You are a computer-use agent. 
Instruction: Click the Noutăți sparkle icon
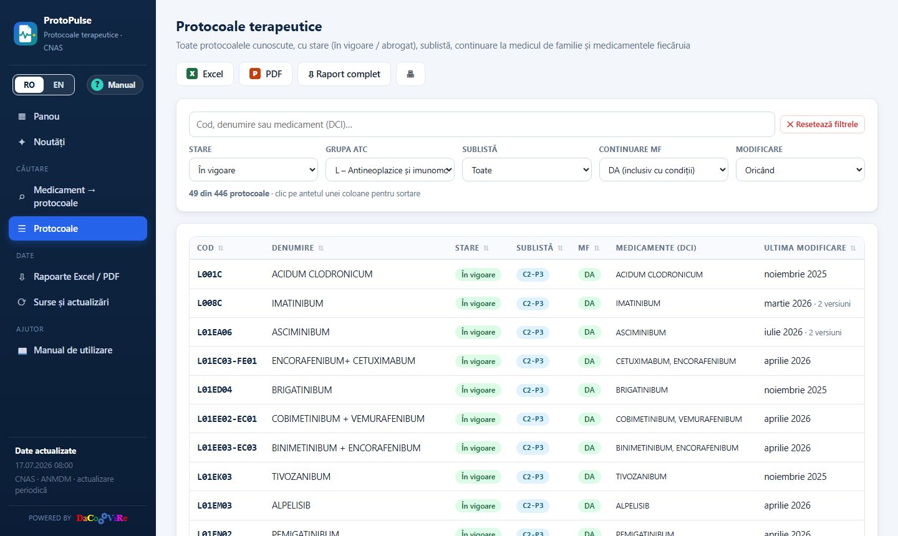22,142
